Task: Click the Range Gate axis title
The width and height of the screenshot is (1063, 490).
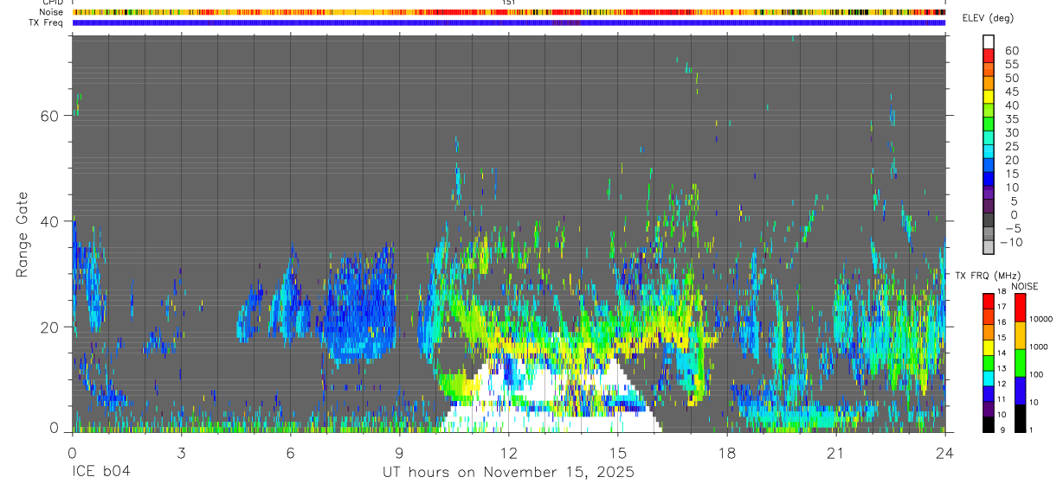Action: [x=23, y=233]
